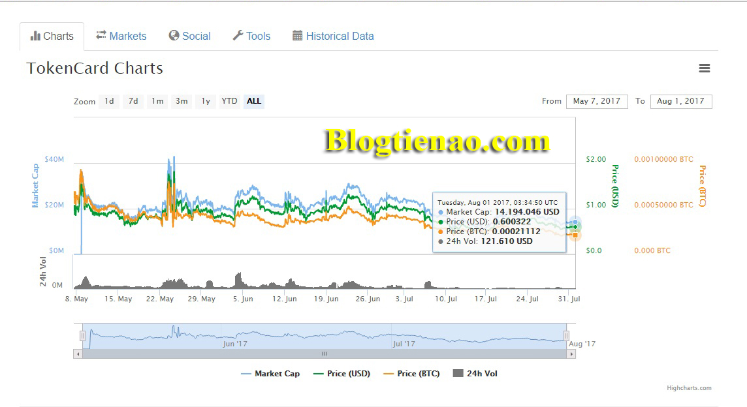Switch to the Markets tab
Viewport: 747px width, 407px height.
121,36
